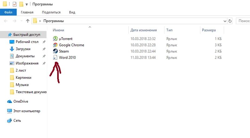Viewport: 250px width, 138px height.
Task: Click the new folder icon in title bar
Action: click(x=21, y=4)
